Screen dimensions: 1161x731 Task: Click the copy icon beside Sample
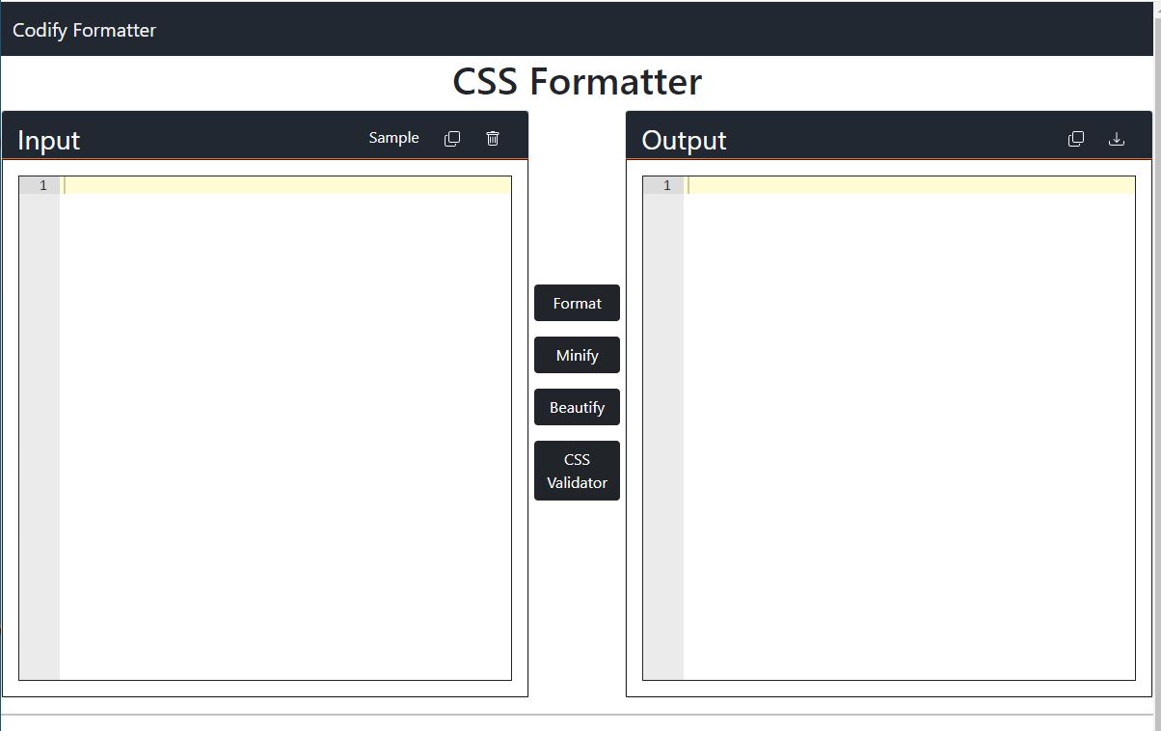(x=451, y=138)
